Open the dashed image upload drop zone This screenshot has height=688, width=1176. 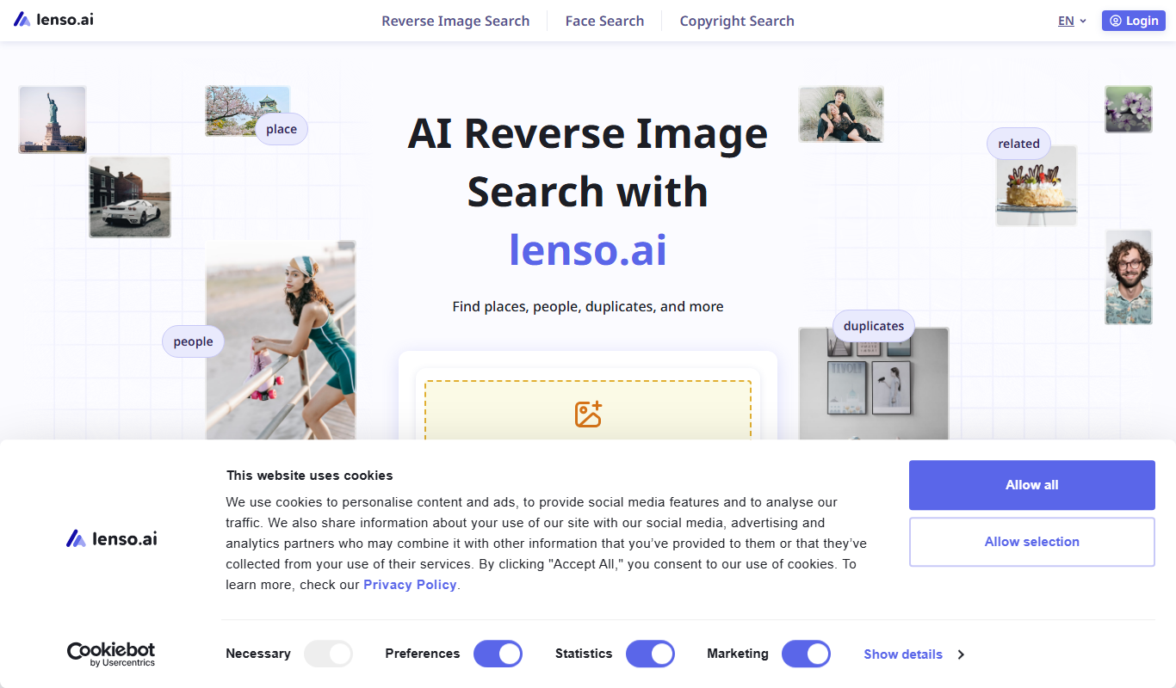click(588, 411)
